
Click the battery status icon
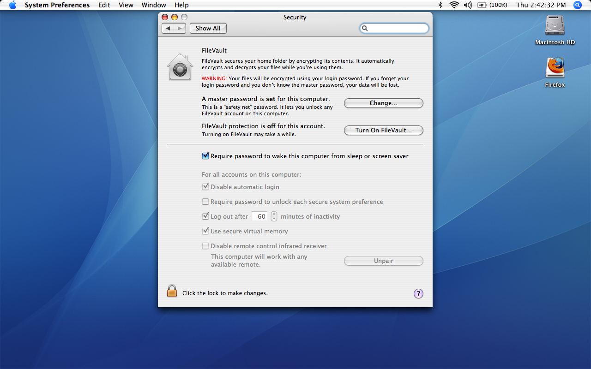[482, 5]
